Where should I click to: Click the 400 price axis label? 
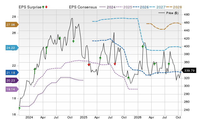[187, 46]
